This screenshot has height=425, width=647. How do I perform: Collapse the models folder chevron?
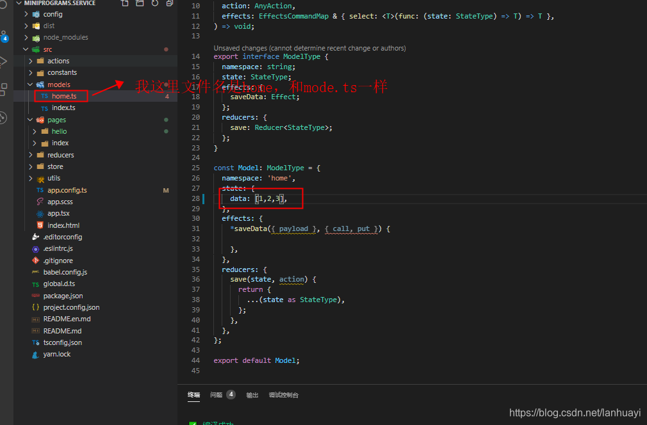pyautogui.click(x=31, y=84)
